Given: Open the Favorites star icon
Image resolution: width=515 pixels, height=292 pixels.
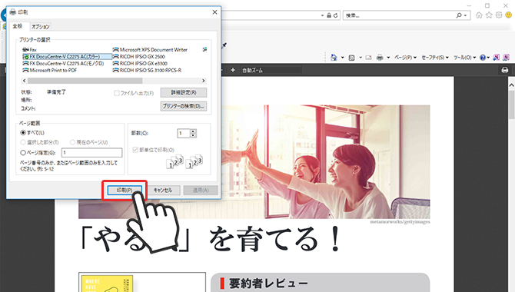Looking at the screenshot, I should tap(489, 15).
